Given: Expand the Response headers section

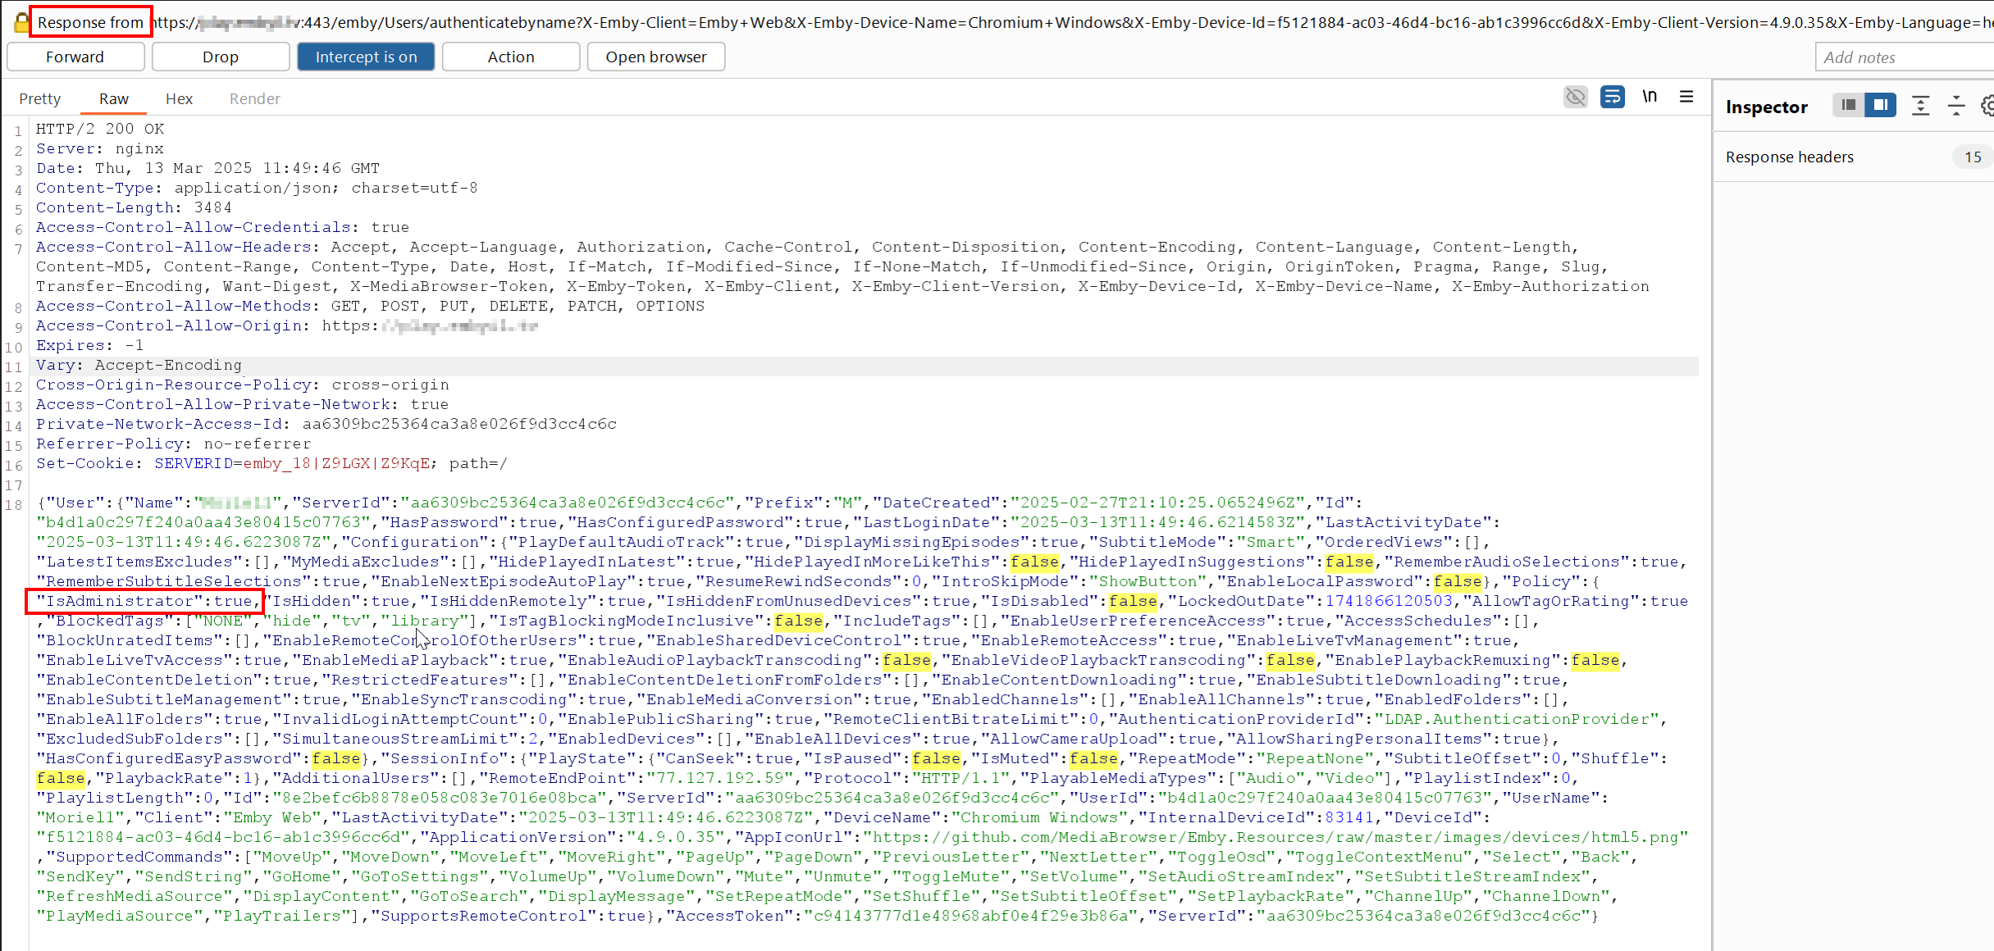Looking at the screenshot, I should pyautogui.click(x=1790, y=157).
